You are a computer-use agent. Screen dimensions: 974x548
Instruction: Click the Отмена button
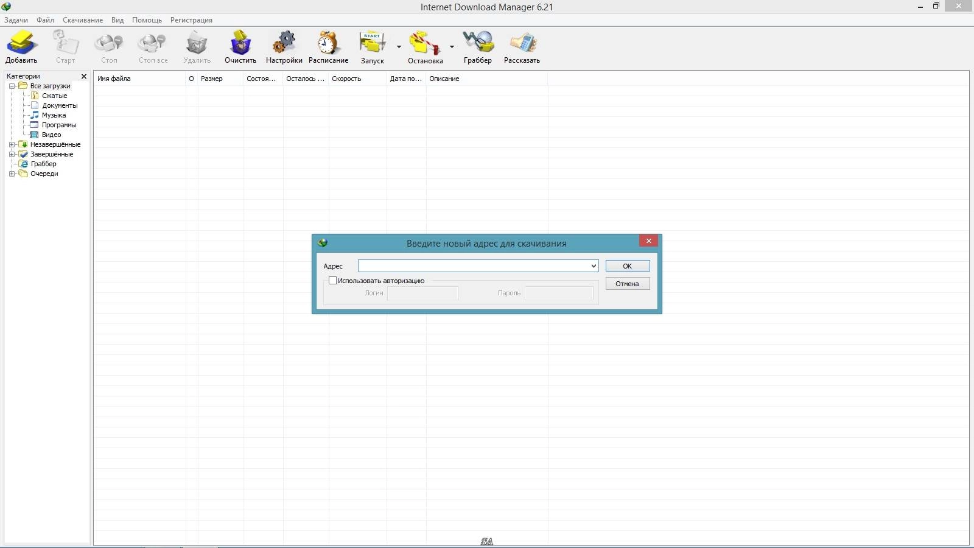[x=628, y=284]
